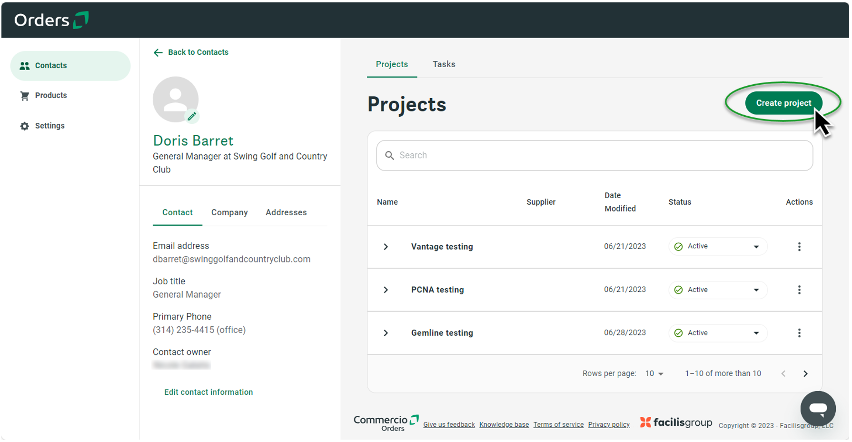Click the Contacts people icon in sidebar

25,66
